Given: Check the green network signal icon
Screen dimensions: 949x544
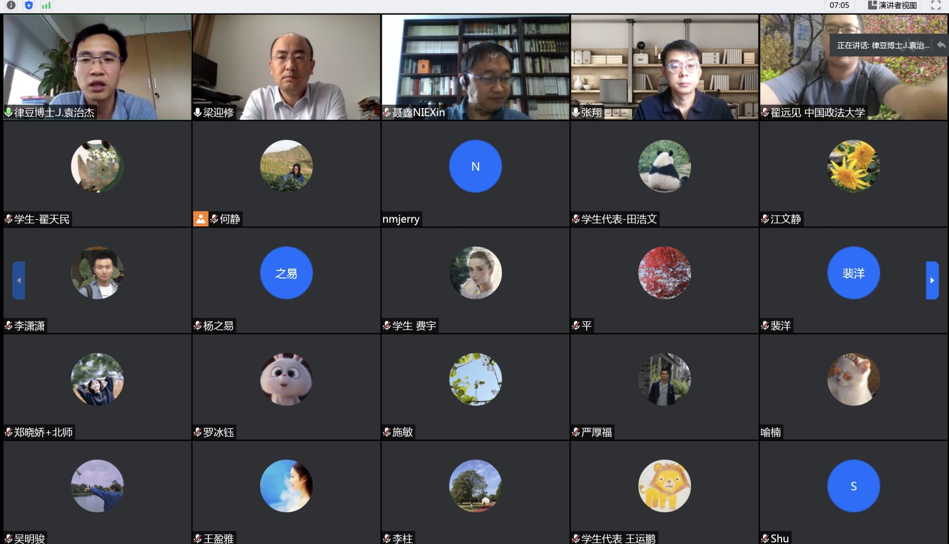Looking at the screenshot, I should (x=47, y=5).
